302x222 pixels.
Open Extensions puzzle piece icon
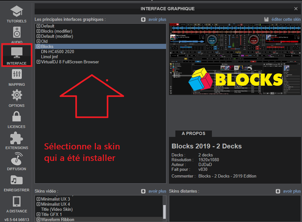17,138
